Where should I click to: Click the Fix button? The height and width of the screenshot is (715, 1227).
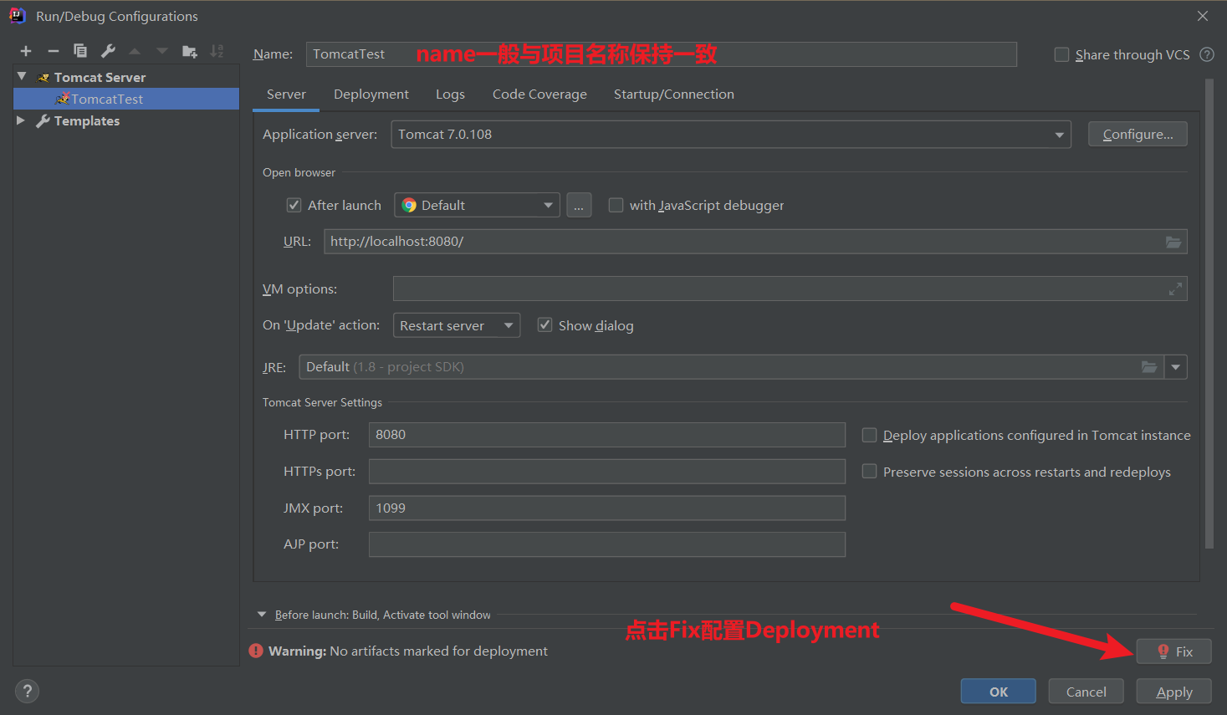(x=1174, y=651)
